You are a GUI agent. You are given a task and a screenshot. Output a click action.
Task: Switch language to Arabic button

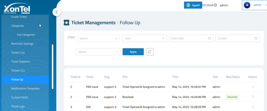click(x=193, y=5)
